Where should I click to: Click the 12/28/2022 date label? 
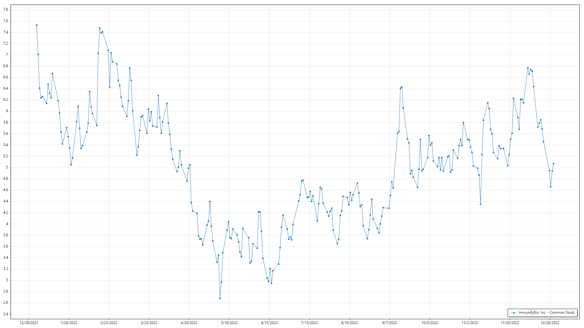click(550, 323)
